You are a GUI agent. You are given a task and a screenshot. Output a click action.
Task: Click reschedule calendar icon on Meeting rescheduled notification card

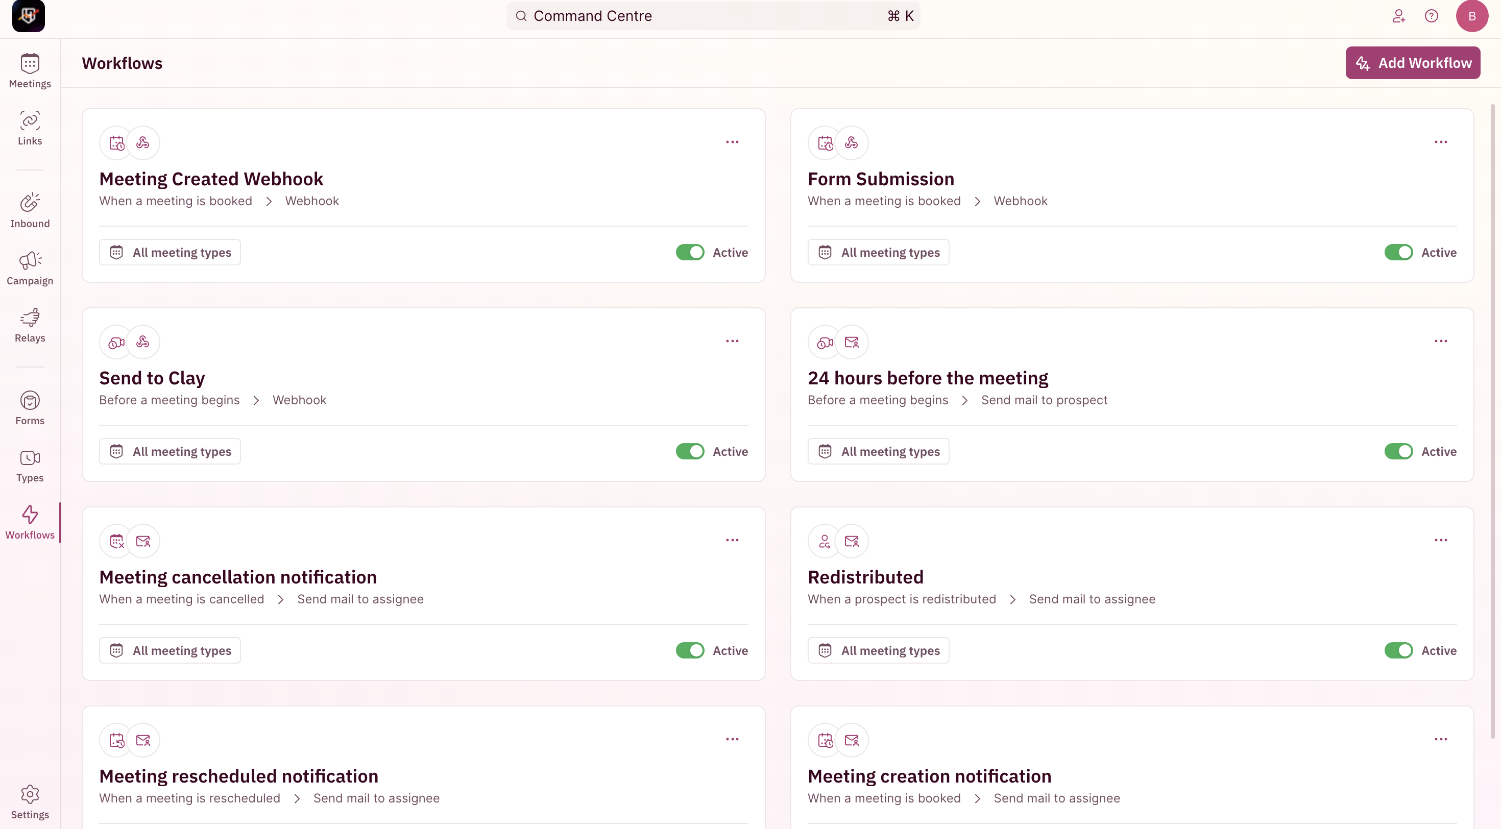[116, 741]
